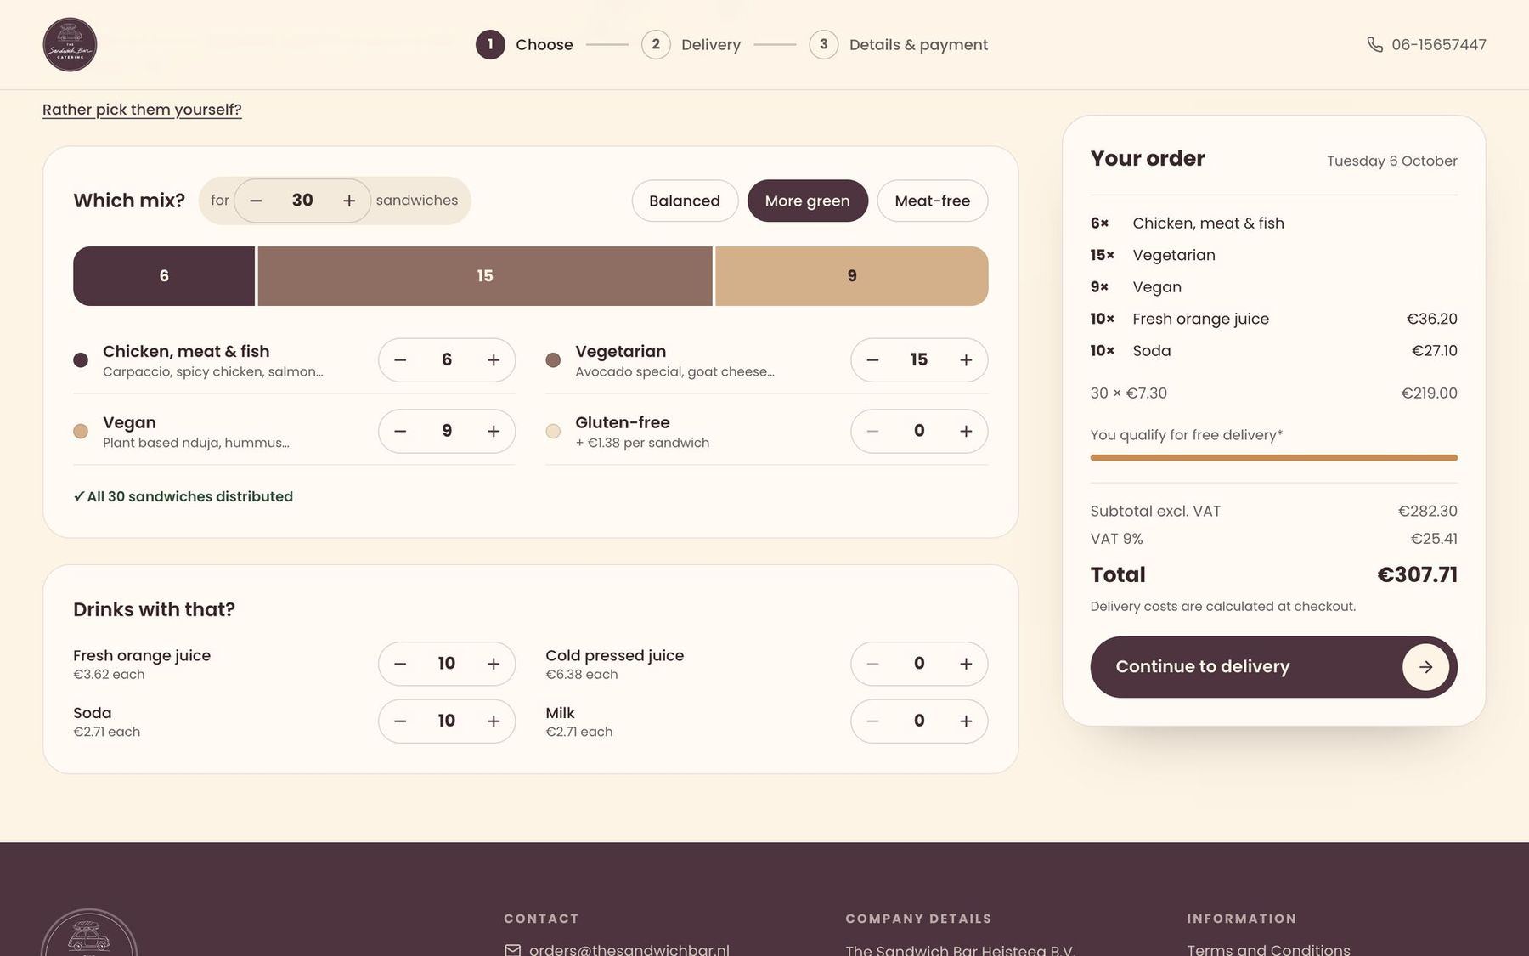Click the Vegetarian color dot
Viewport: 1529px width, 956px height.
[553, 360]
